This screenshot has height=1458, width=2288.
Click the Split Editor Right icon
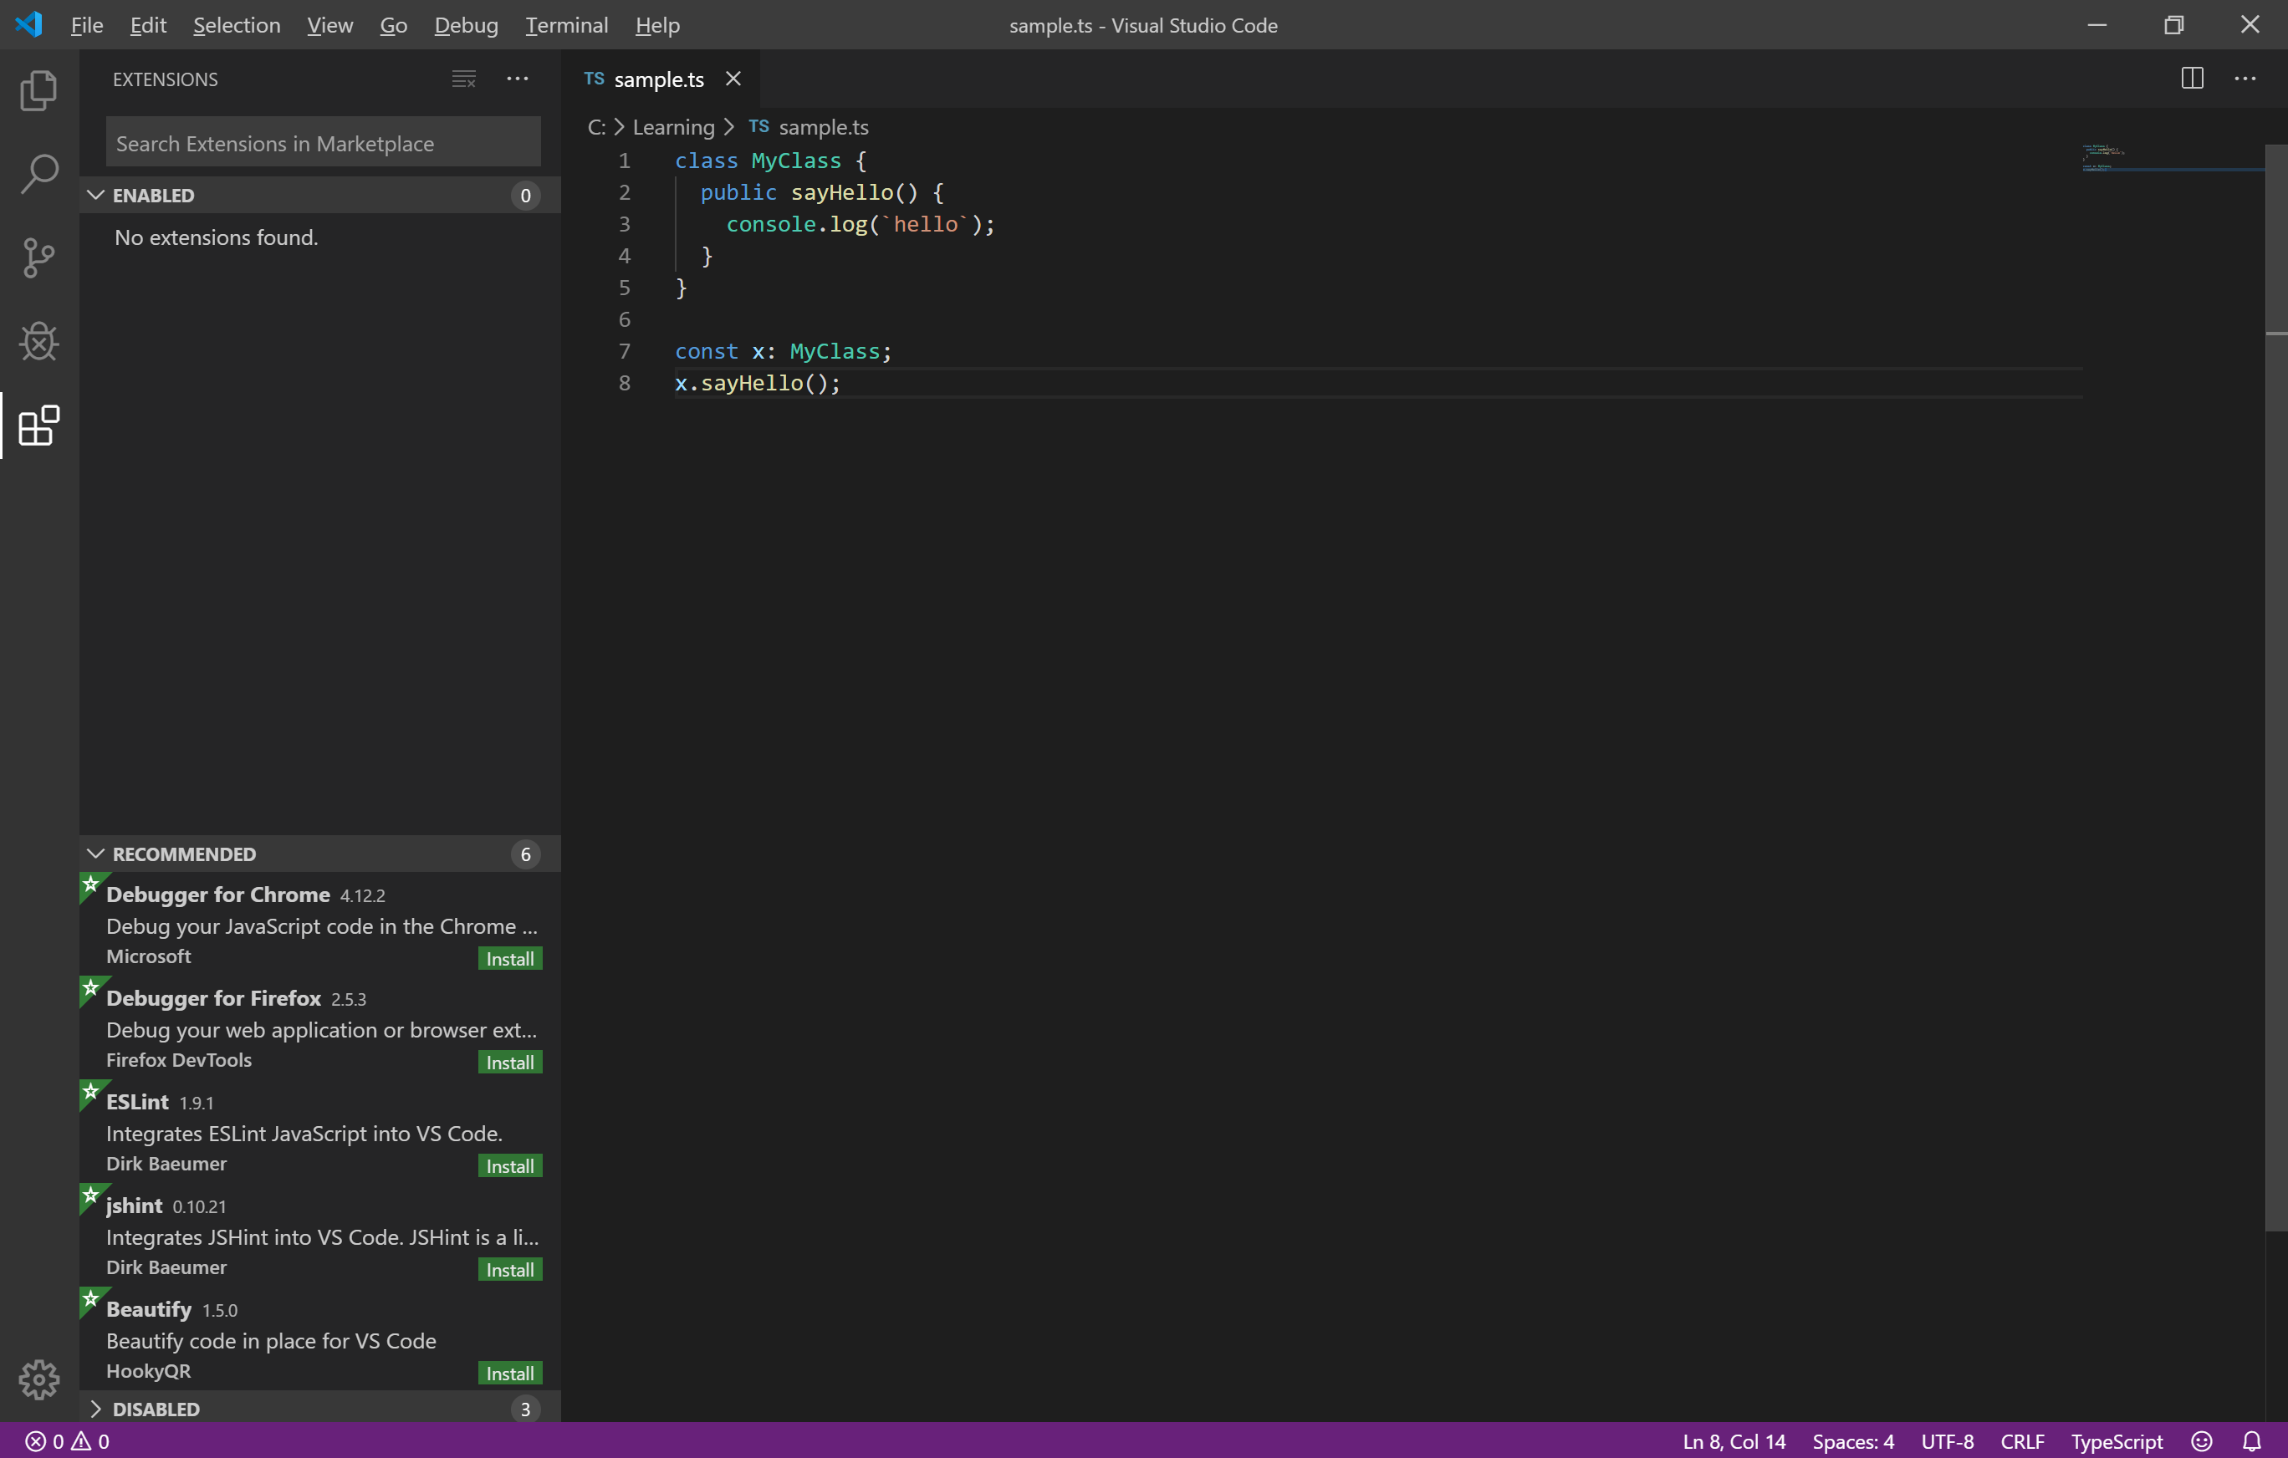[x=2192, y=79]
